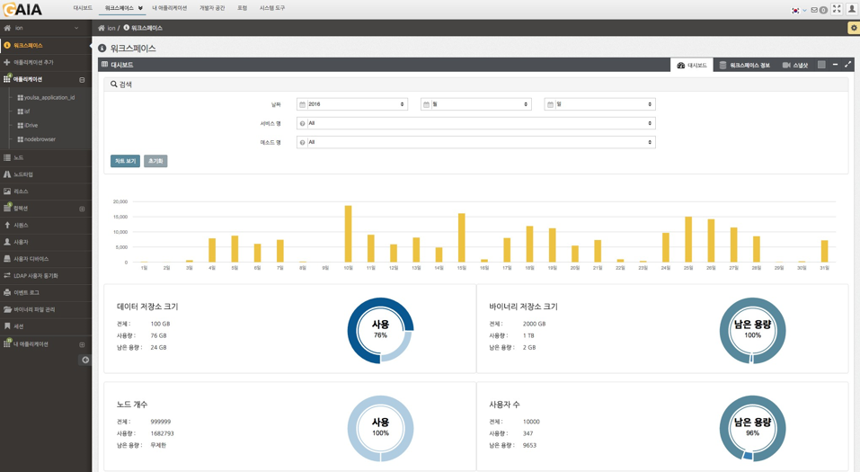The image size is (860, 472).
Task: Expand dashboard panel with arrows icon
Action: point(847,65)
